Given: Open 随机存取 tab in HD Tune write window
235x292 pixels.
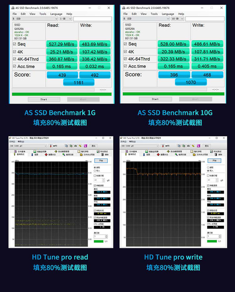Looking at the screenshot, I should pyautogui.click(x=196, y=151).
